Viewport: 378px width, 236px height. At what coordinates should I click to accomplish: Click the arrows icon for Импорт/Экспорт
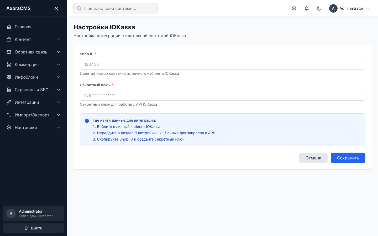point(9,115)
